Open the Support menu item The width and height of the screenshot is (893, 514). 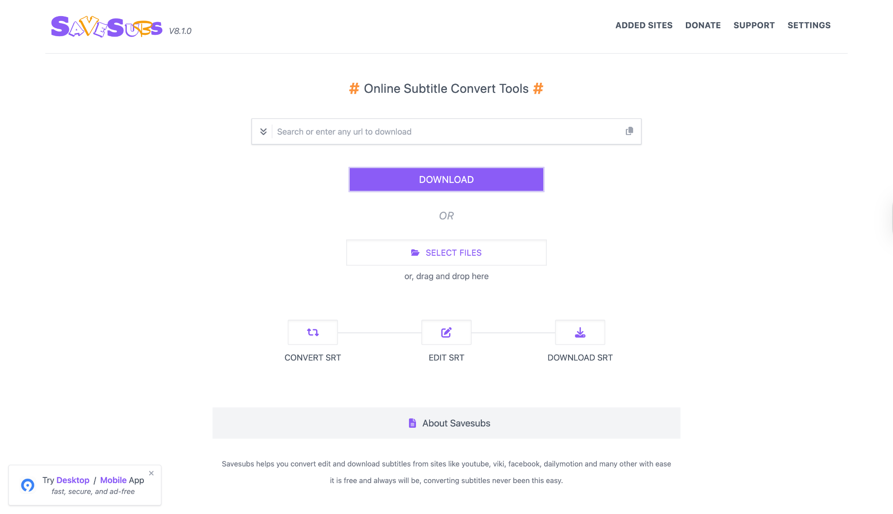[754, 25]
